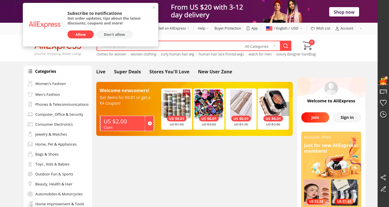Open the New User Zone tab

click(215, 72)
